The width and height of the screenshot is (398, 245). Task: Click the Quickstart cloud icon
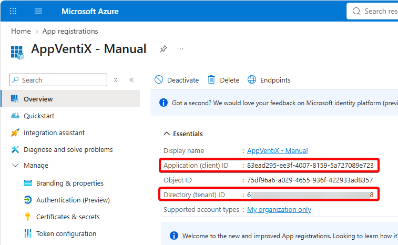(x=15, y=116)
